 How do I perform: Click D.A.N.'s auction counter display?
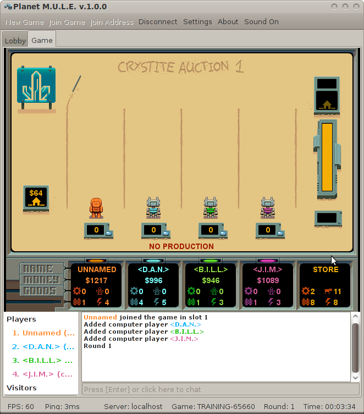tap(156, 230)
